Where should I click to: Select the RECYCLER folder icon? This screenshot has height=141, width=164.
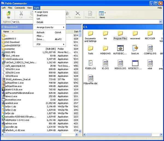[x=150, y=33]
